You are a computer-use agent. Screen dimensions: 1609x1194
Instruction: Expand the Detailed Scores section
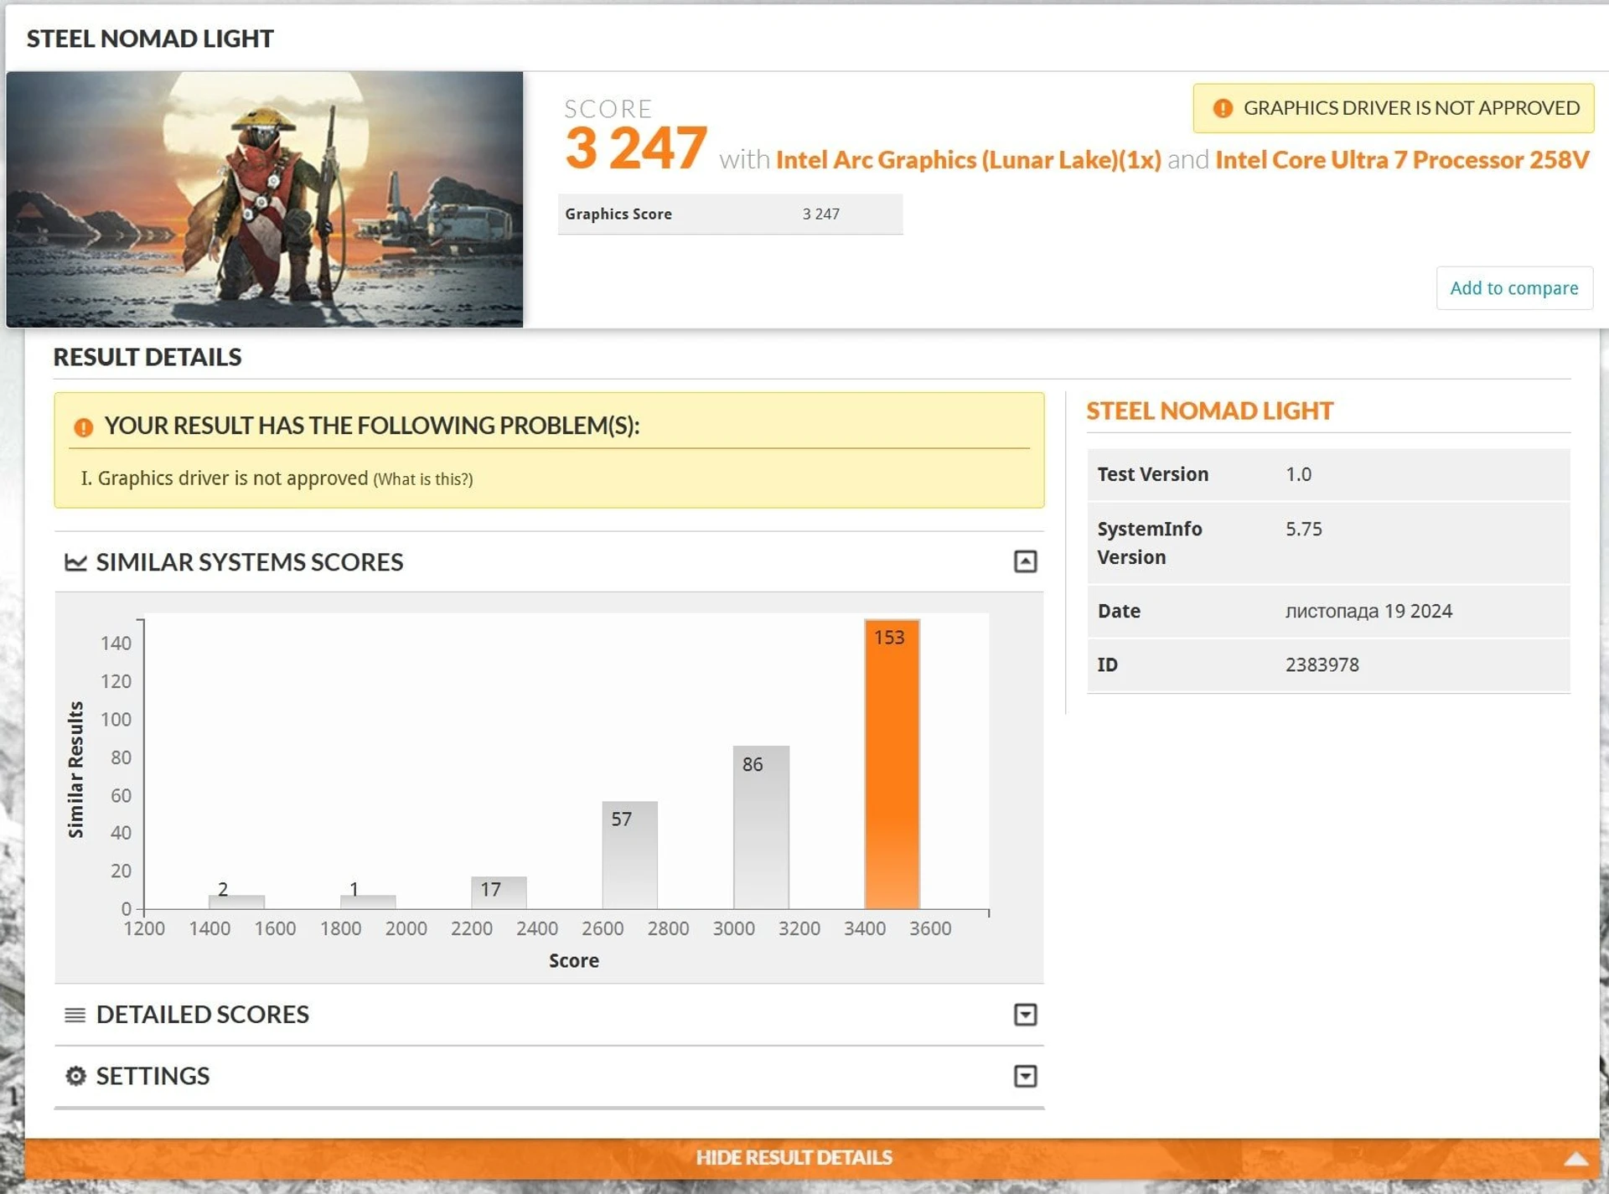coord(1025,1015)
